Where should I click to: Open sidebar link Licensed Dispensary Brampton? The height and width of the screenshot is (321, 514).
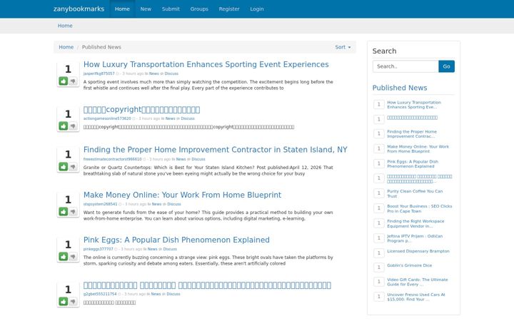418,251
